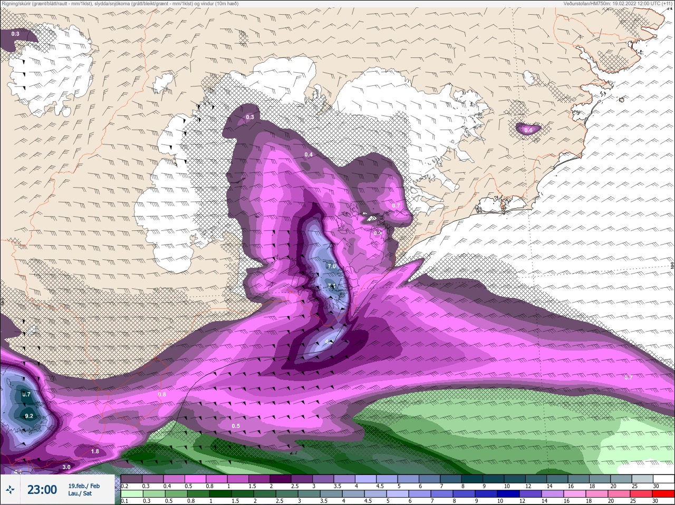
Task: Pick the white 30 swatch in upper legend row
Action: [664, 479]
